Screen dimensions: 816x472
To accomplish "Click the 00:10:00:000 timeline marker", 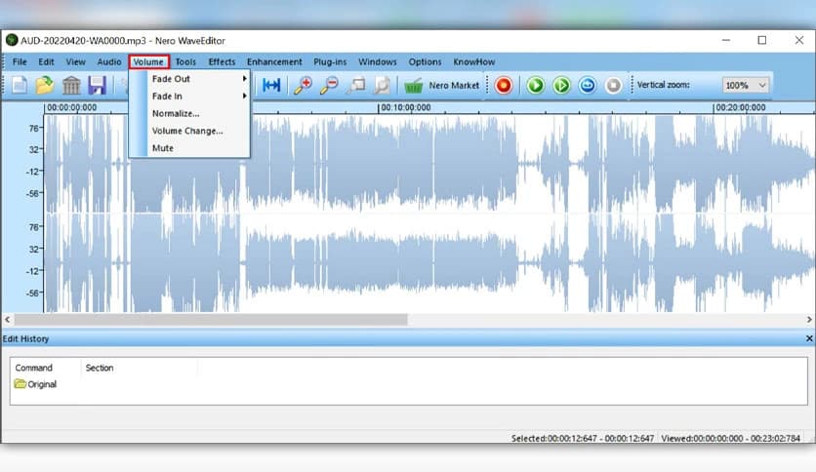I will pyautogui.click(x=406, y=107).
